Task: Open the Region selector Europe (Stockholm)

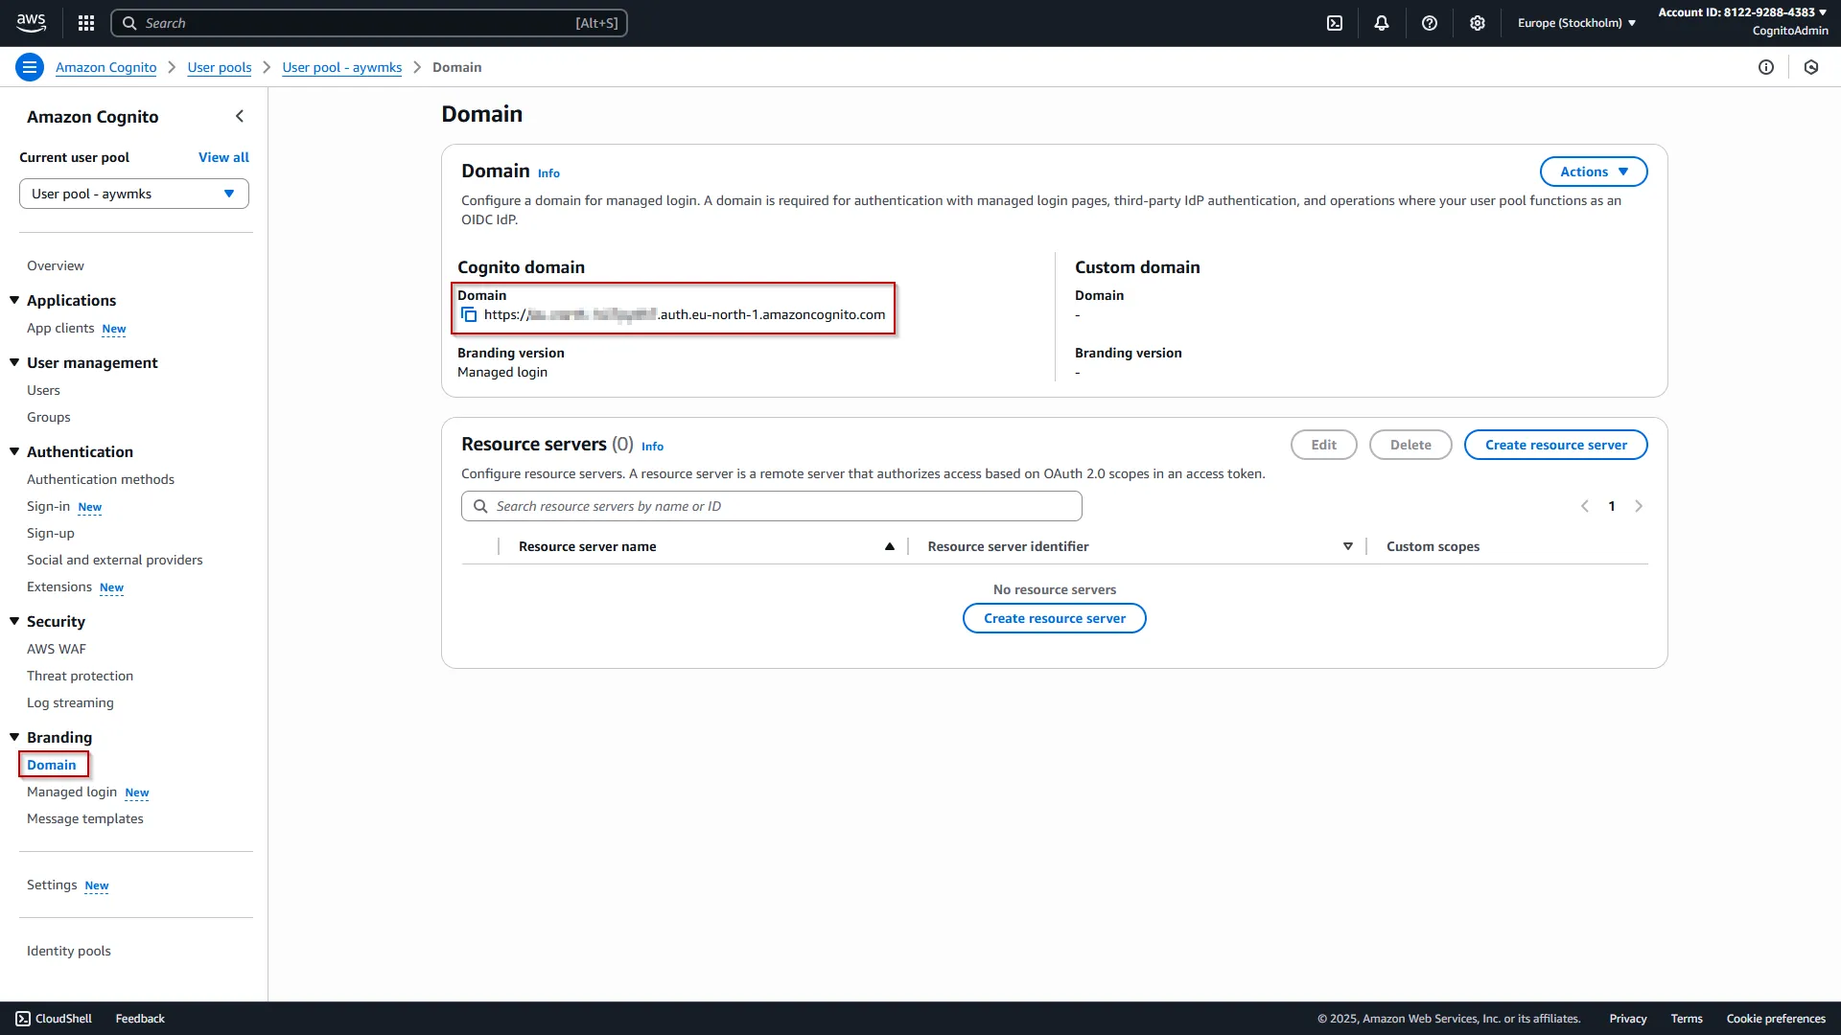Action: 1576,23
